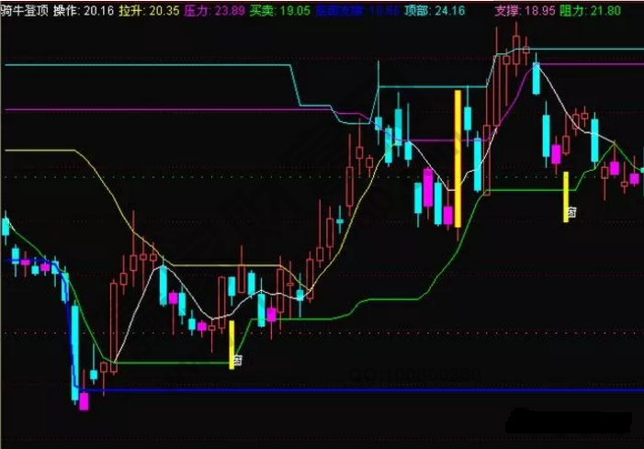
Task: Click the highest red candlestick at the peak
Action: [516, 50]
